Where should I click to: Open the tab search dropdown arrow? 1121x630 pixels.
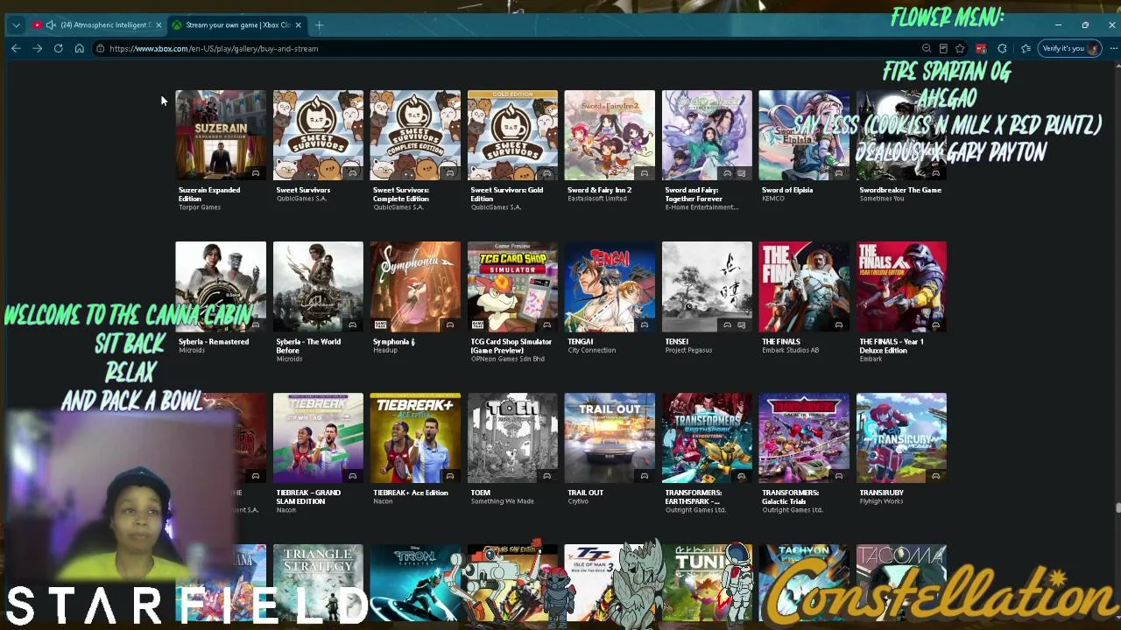(x=16, y=25)
